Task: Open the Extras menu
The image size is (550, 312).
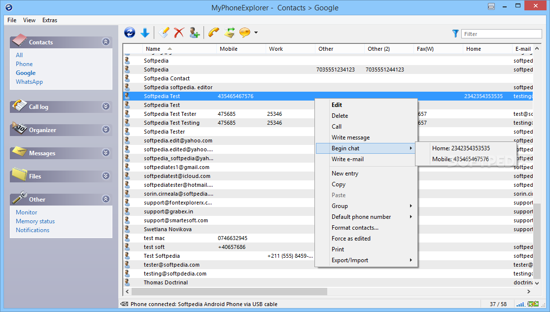Action: coord(50,20)
